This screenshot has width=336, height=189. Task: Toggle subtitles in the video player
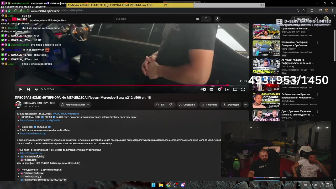pos(211,89)
